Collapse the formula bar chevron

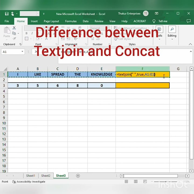tap(191, 51)
